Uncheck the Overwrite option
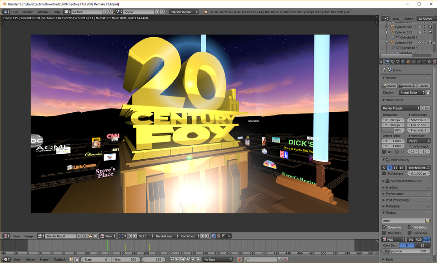 tap(384, 227)
